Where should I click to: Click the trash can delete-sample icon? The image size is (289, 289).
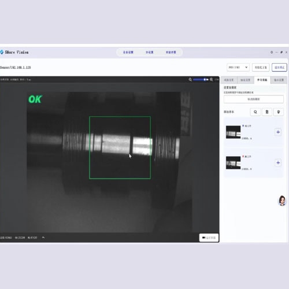tap(267, 112)
